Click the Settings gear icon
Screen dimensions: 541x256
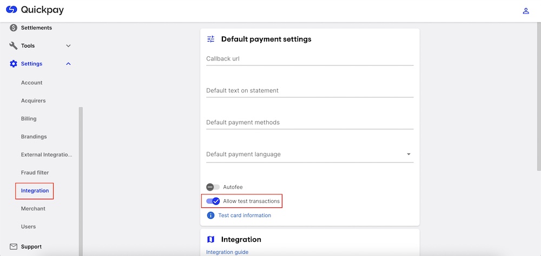click(14, 64)
